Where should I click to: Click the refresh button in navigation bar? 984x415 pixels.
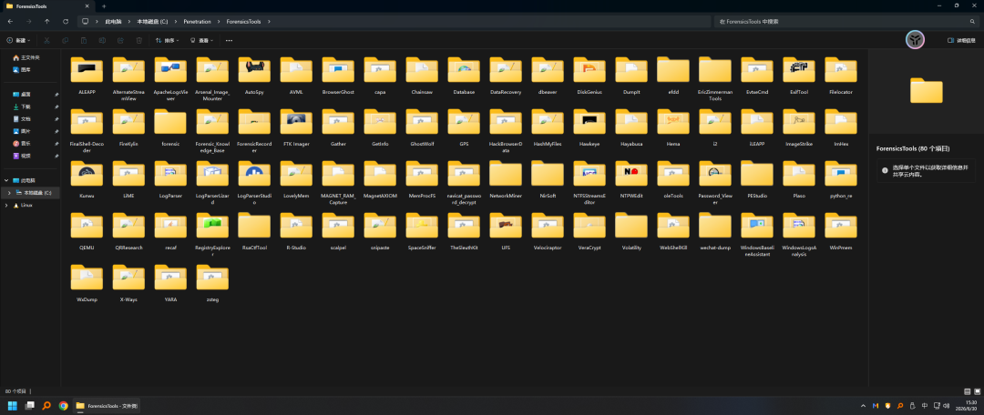(x=66, y=21)
